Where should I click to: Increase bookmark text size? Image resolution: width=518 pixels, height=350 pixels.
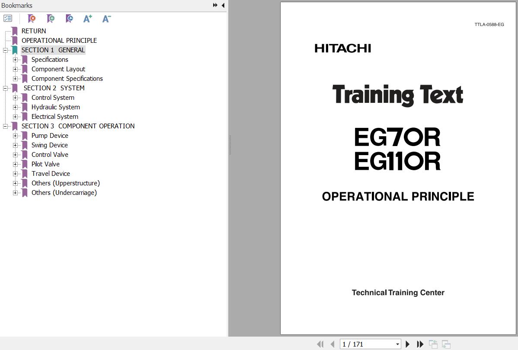87,19
